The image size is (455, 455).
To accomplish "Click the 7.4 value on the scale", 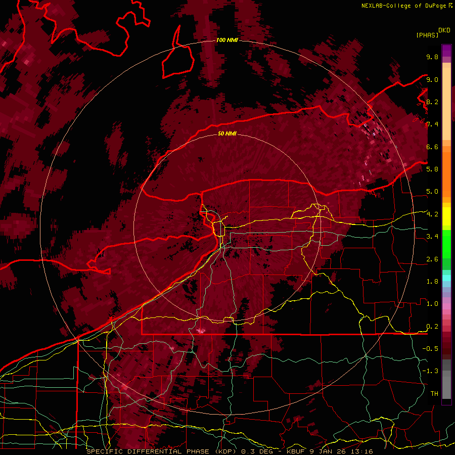I will coord(432,124).
